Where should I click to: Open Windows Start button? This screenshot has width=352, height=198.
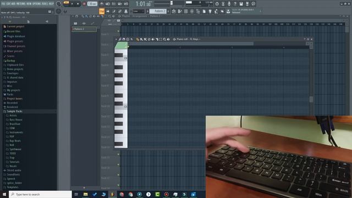click(x=4, y=194)
